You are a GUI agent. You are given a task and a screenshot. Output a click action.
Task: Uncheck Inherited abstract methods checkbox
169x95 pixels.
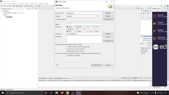pos(67,51)
